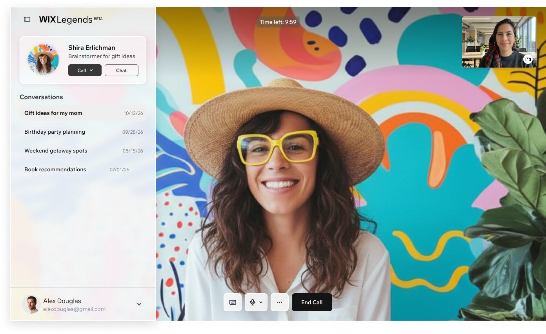Click the Conversations heading

click(x=41, y=97)
